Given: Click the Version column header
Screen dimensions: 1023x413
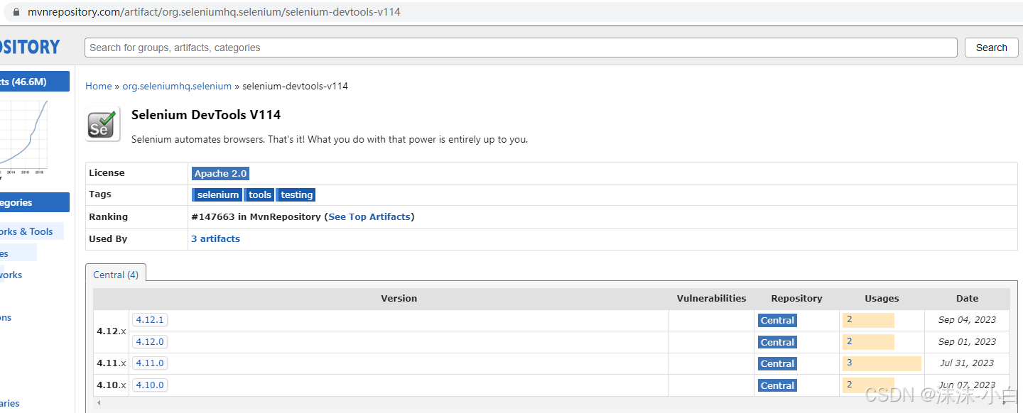Looking at the screenshot, I should click(x=399, y=299).
